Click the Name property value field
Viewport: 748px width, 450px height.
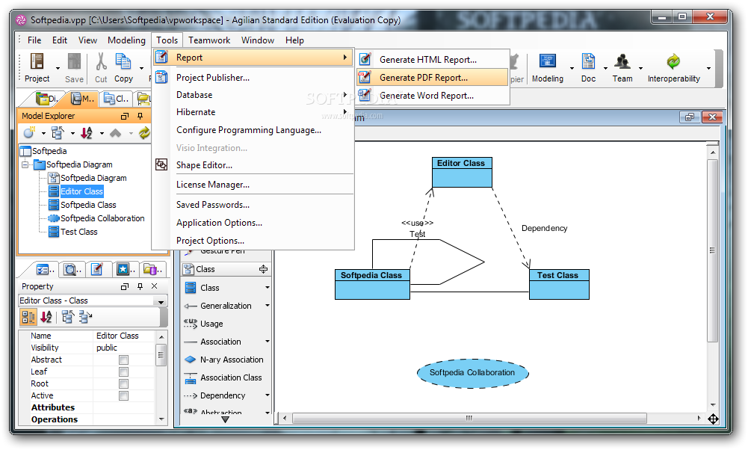(125, 336)
